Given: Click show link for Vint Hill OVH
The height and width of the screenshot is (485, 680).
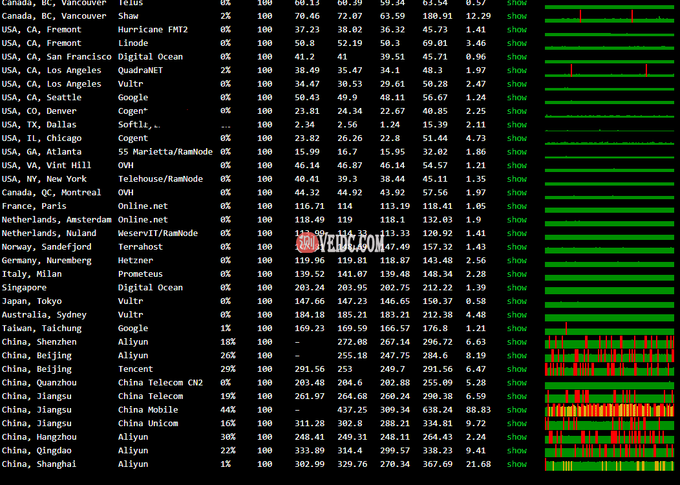Looking at the screenshot, I should coord(516,166).
